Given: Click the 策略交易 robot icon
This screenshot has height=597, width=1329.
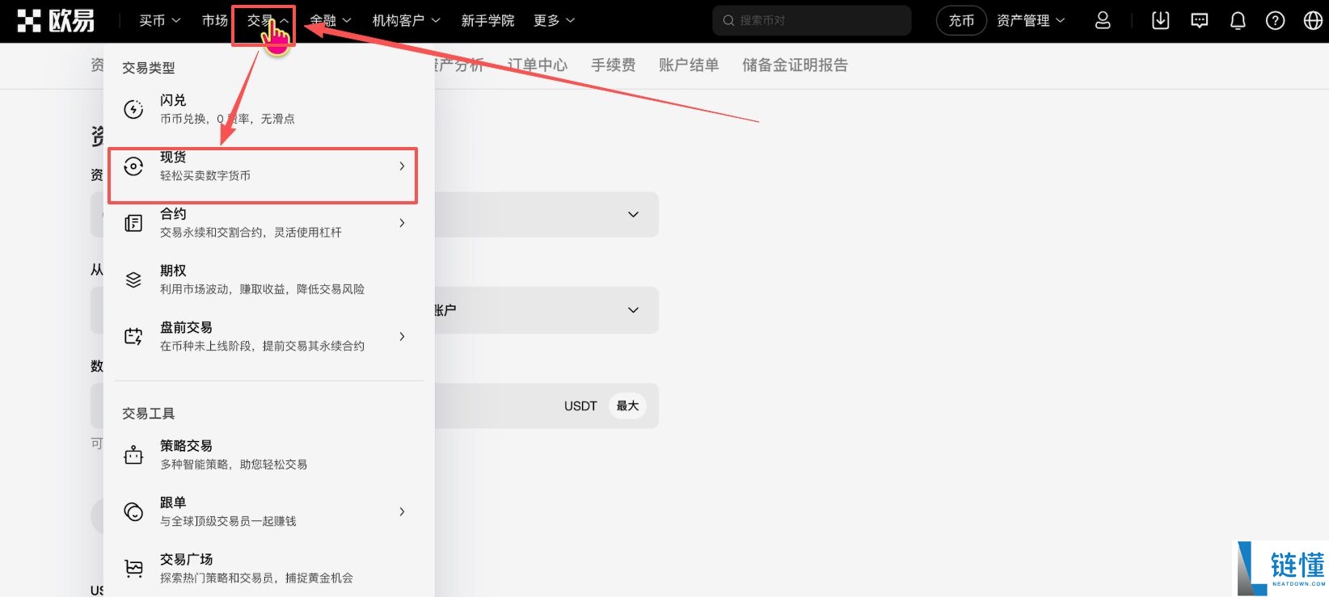Looking at the screenshot, I should pyautogui.click(x=133, y=455).
